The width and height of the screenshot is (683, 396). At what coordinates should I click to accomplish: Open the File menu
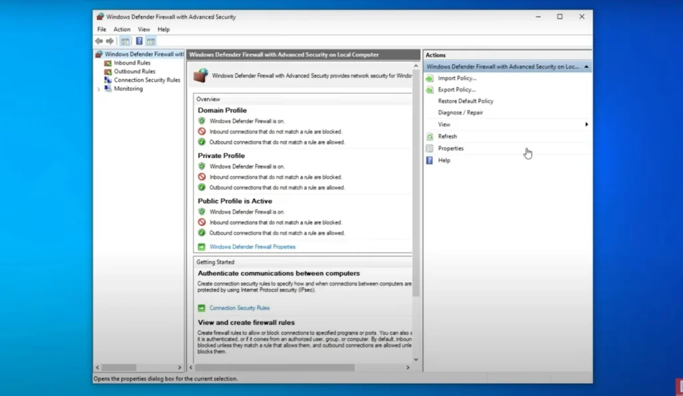[x=101, y=29]
